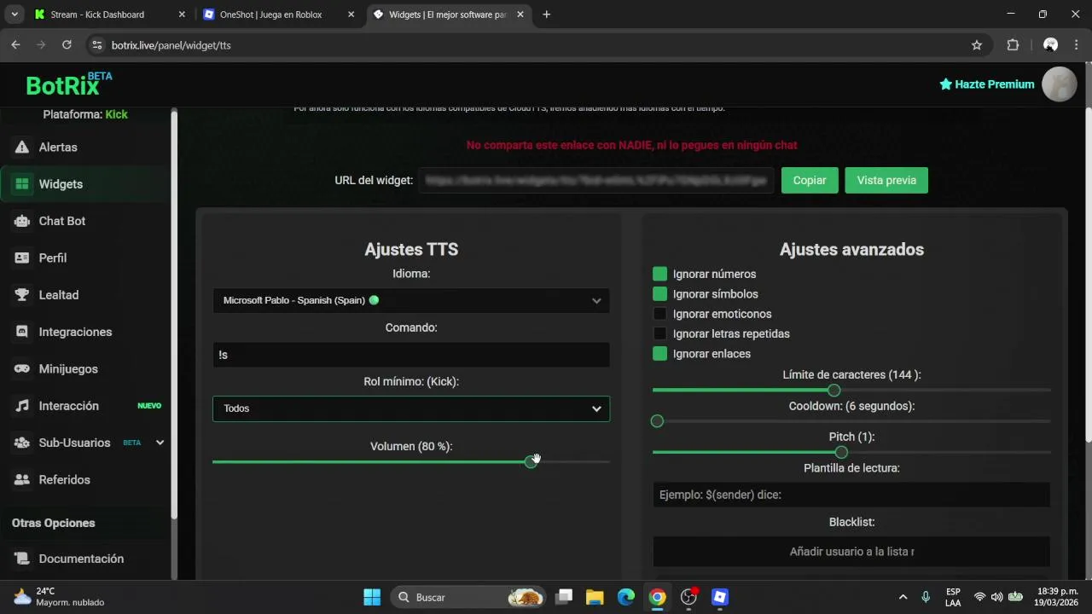The height and width of the screenshot is (614, 1092).
Task: Click the BotRix BETA logo
Action: (68, 84)
